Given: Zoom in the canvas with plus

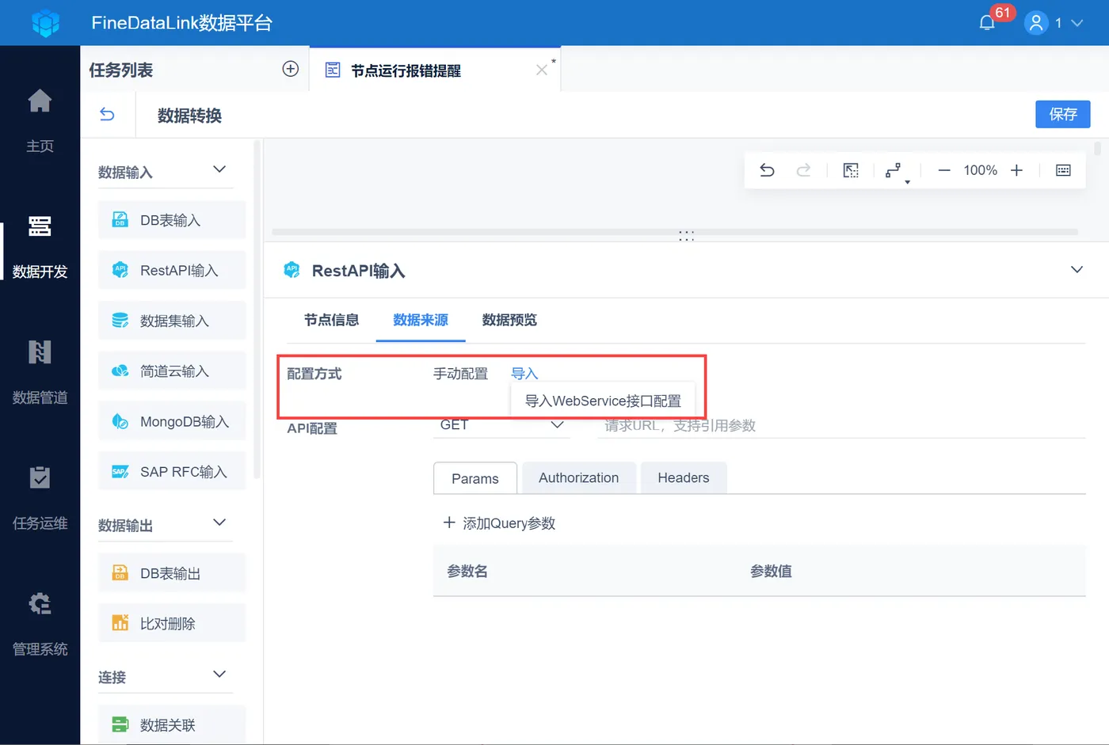Looking at the screenshot, I should (x=1017, y=170).
